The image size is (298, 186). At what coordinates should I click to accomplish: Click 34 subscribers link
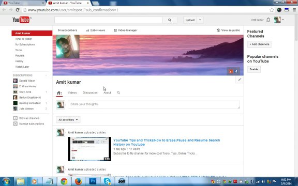67,30
